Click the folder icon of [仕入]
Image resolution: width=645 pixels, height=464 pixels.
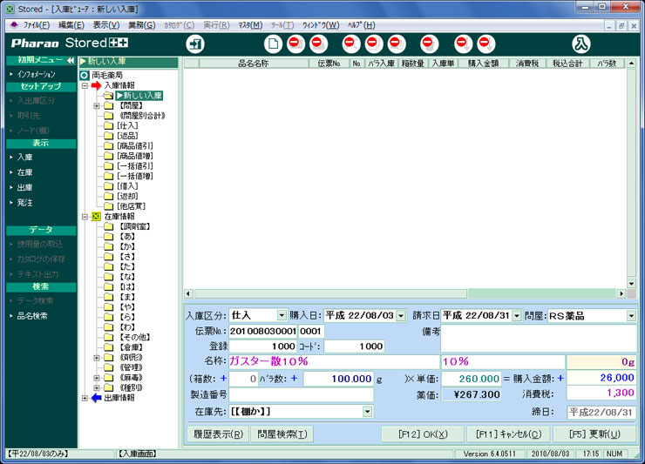pyautogui.click(x=109, y=125)
